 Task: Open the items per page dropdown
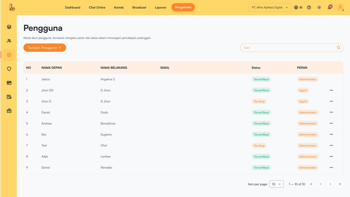click(277, 184)
